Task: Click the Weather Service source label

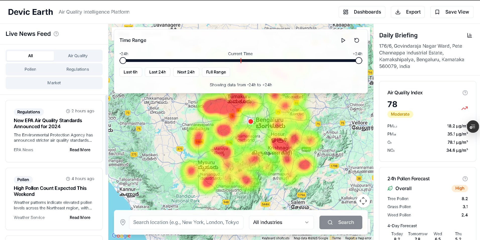Action: [x=29, y=218]
